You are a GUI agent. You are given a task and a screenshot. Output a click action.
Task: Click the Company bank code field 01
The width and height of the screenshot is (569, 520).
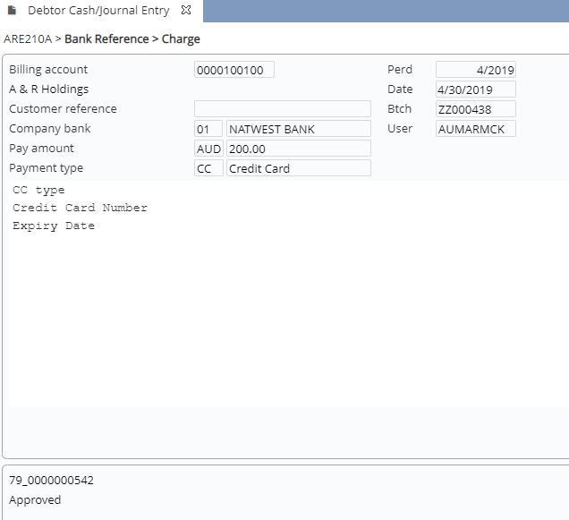208,129
